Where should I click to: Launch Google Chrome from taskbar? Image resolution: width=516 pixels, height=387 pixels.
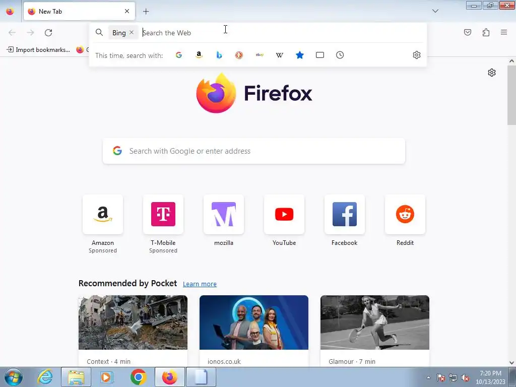coord(139,377)
